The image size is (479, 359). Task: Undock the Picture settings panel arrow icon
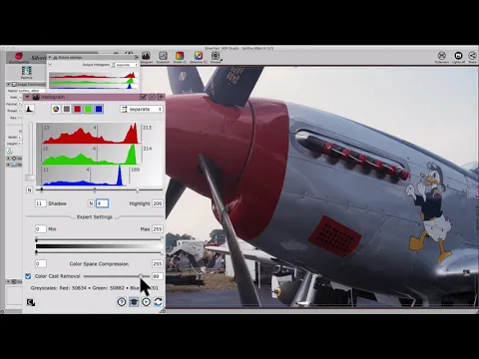137,57
